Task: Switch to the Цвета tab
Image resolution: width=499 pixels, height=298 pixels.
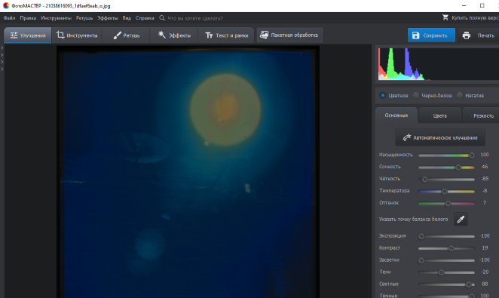Action: tap(439, 115)
